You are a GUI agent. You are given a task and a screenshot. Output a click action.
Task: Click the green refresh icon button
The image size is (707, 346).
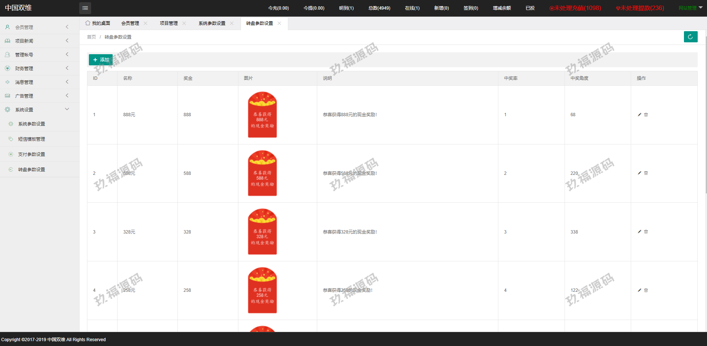(690, 37)
